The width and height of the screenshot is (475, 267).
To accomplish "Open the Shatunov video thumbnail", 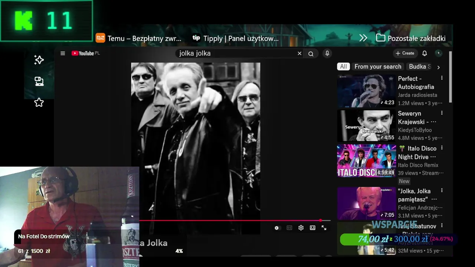I will [366, 238].
